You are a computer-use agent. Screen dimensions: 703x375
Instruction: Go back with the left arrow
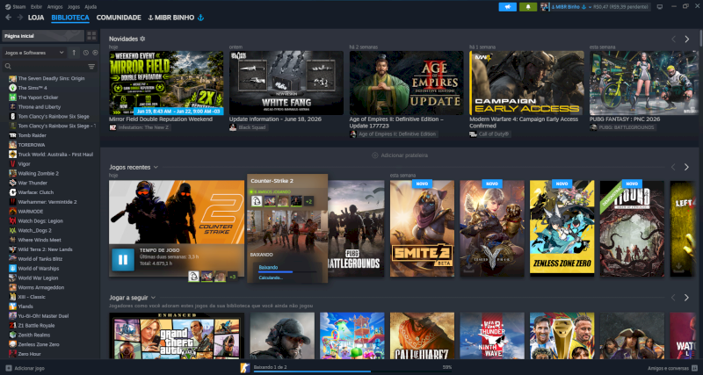[x=8, y=18]
